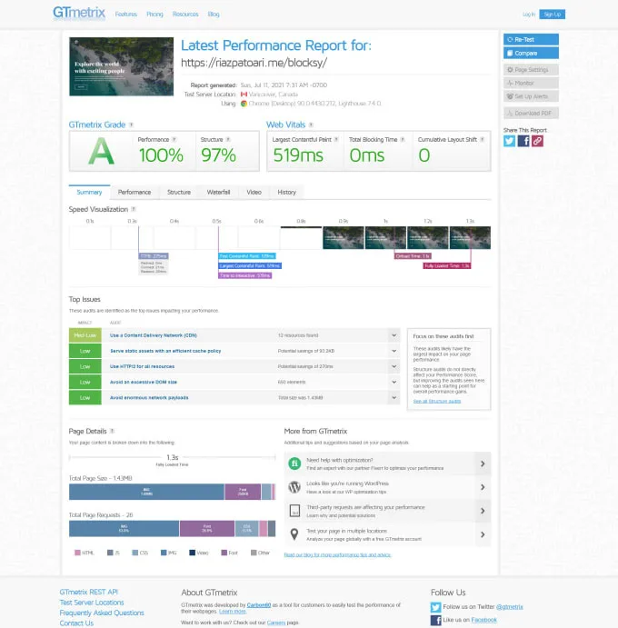This screenshot has width=618, height=628.
Task: Click the Re-Test button
Action: (531, 39)
